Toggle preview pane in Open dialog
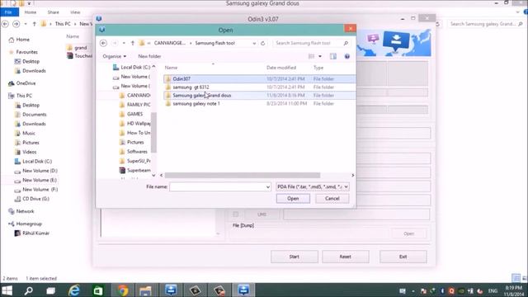Image resolution: width=528 pixels, height=297 pixels. point(333,56)
